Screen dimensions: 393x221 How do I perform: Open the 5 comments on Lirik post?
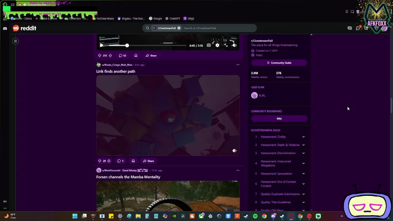120,161
